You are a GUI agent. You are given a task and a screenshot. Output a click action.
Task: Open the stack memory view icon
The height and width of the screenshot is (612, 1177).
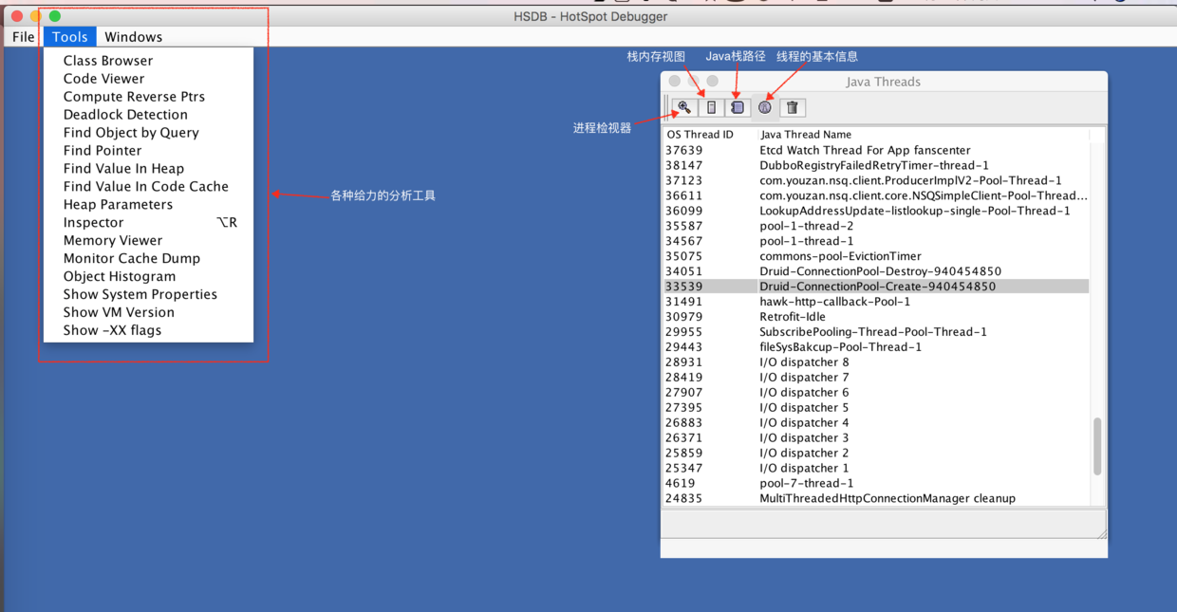pyautogui.click(x=711, y=108)
